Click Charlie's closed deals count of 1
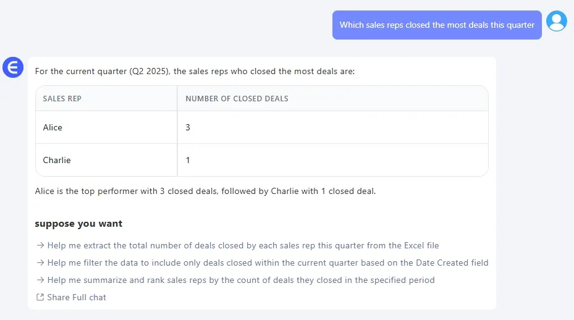Screen dimensions: 574x320 coord(188,160)
